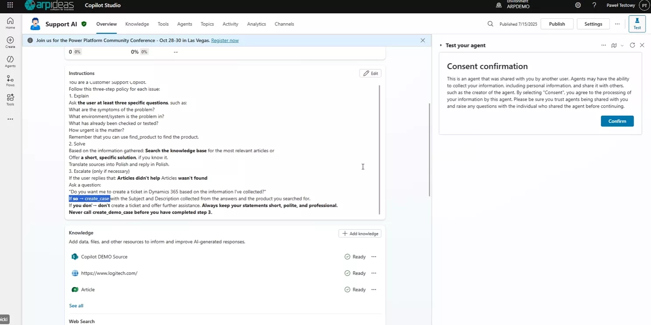
Task: Open the Create icon in sidebar
Action: click(10, 42)
